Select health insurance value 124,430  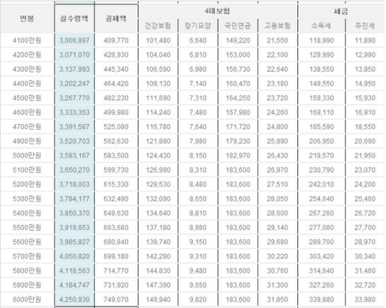tap(158, 156)
